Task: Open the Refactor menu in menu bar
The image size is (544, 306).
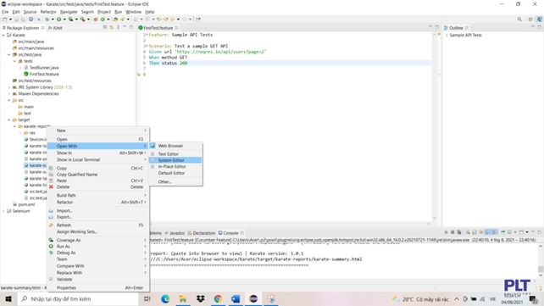Action: click(48, 12)
